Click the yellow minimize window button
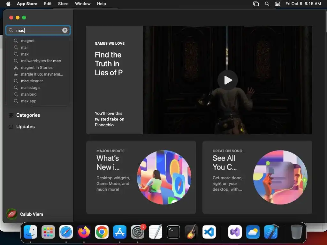 pos(18,18)
